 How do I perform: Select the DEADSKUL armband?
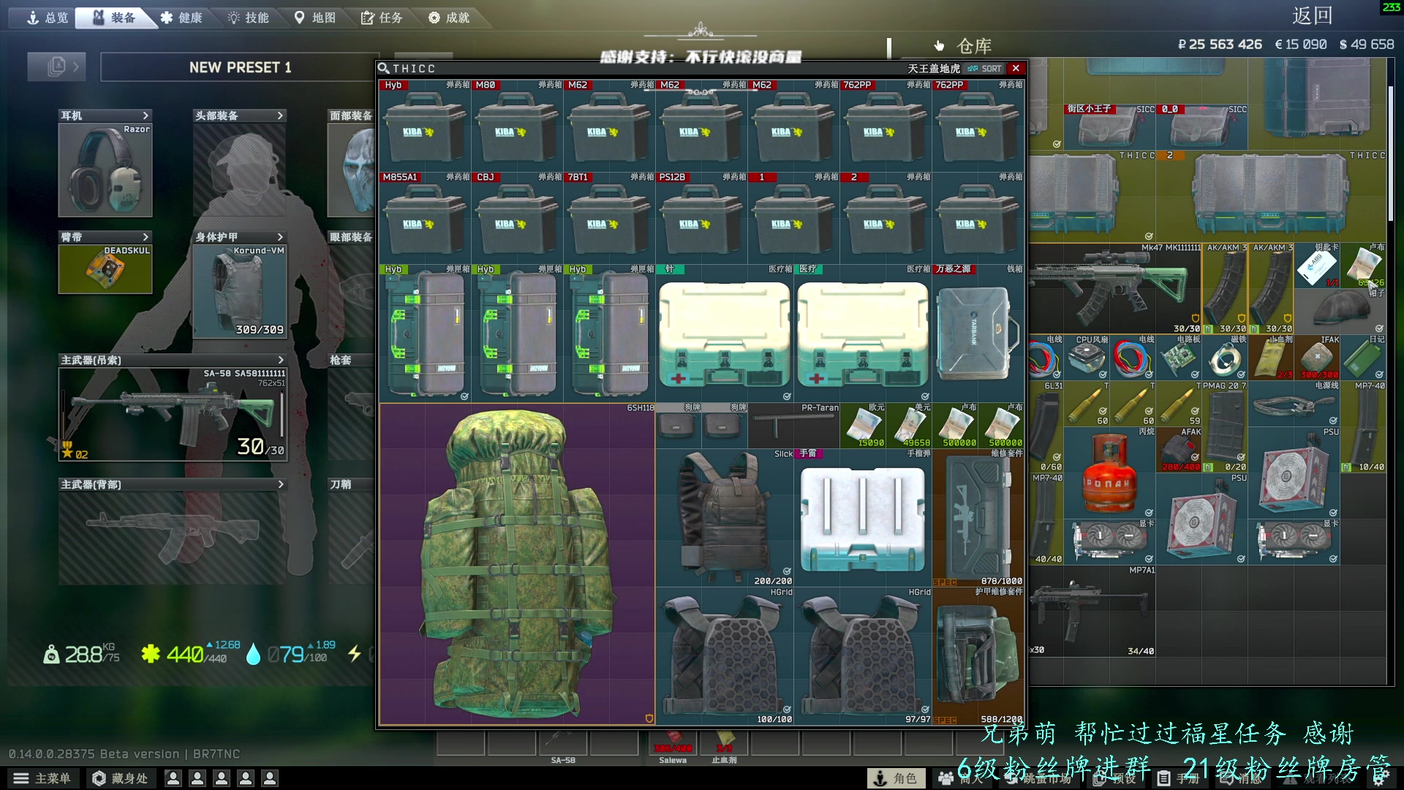(x=105, y=268)
